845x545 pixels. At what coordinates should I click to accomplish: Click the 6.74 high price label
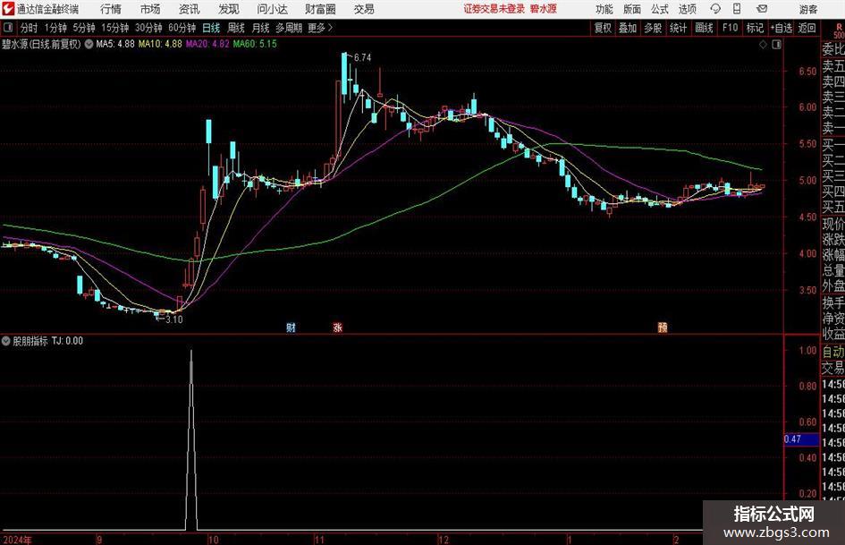(x=363, y=57)
